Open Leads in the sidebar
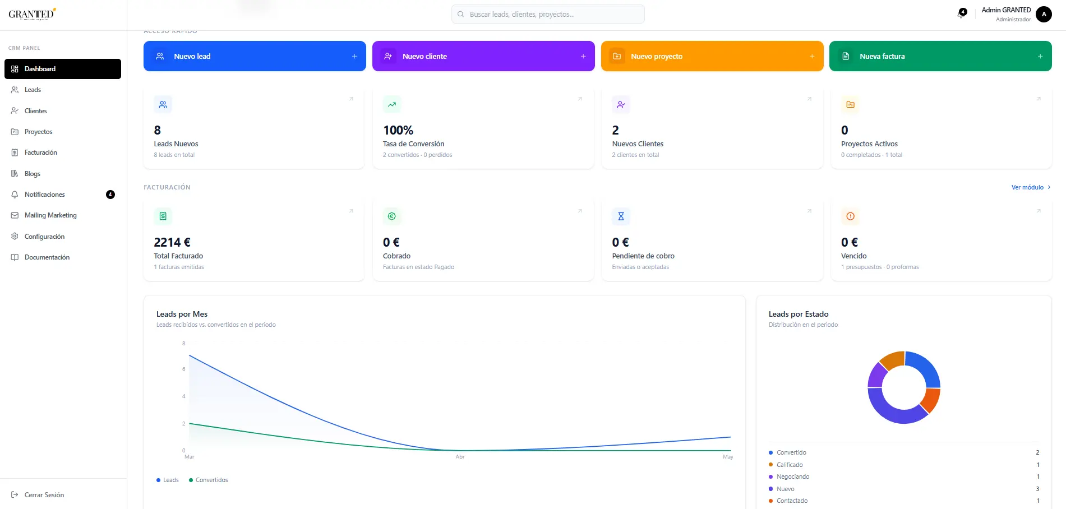This screenshot has height=509, width=1066. pyautogui.click(x=63, y=90)
